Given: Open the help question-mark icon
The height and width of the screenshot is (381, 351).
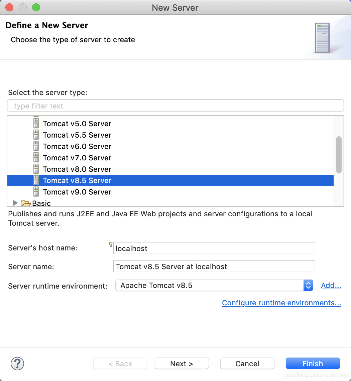Looking at the screenshot, I should click(x=17, y=364).
